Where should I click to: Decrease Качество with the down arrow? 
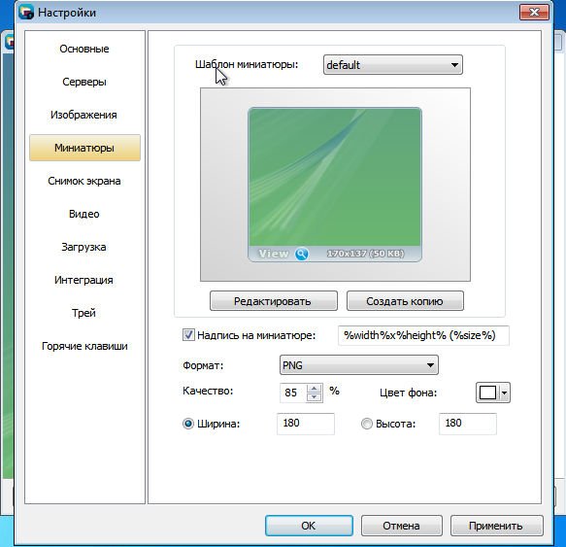[x=314, y=397]
